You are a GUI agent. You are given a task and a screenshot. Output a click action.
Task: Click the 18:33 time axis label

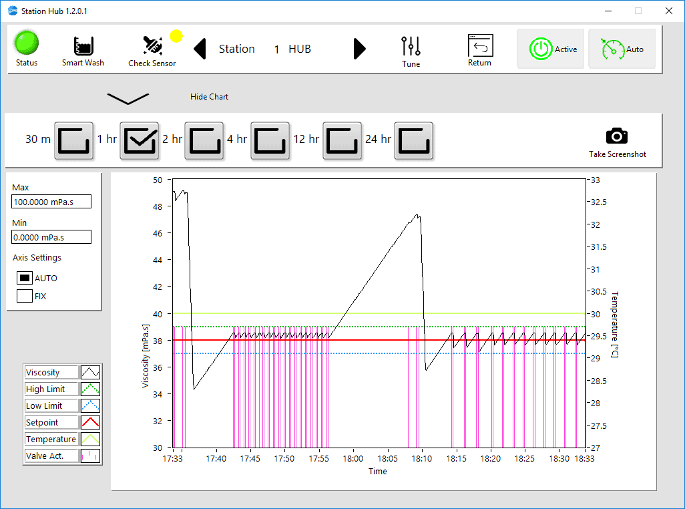[x=584, y=459]
